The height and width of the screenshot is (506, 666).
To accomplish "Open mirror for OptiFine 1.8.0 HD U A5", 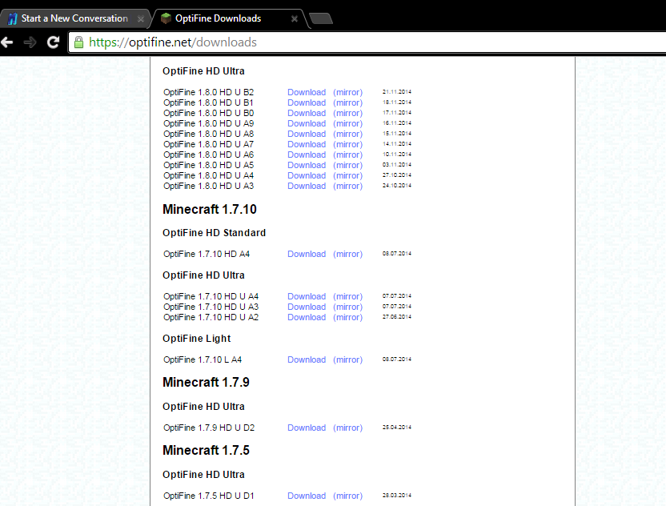I will tap(348, 165).
